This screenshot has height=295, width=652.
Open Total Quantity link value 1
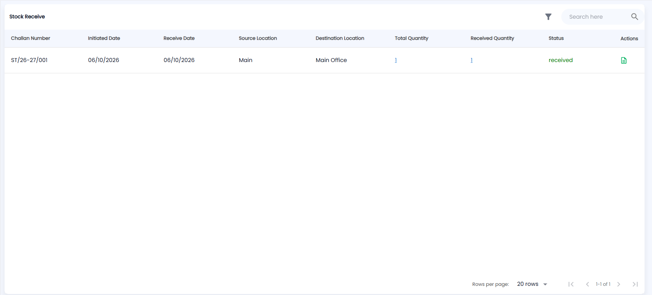396,60
